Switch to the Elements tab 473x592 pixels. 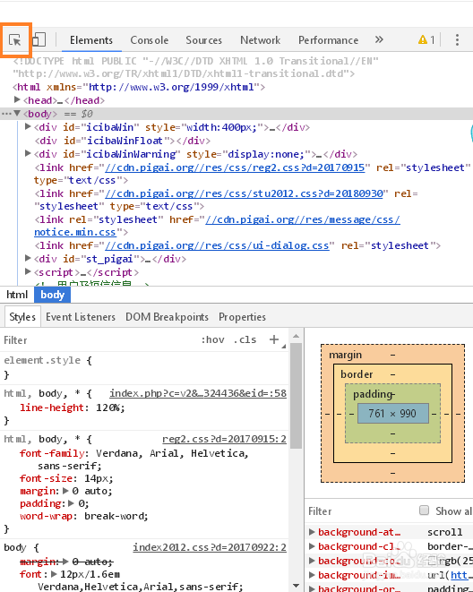pyautogui.click(x=91, y=40)
